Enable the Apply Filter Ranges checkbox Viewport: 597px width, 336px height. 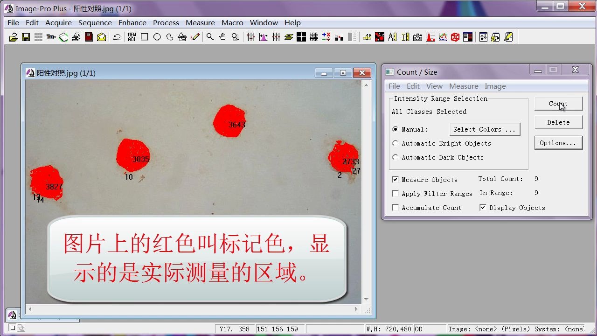pos(395,193)
